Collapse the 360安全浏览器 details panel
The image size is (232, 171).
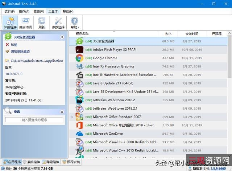point(62,37)
